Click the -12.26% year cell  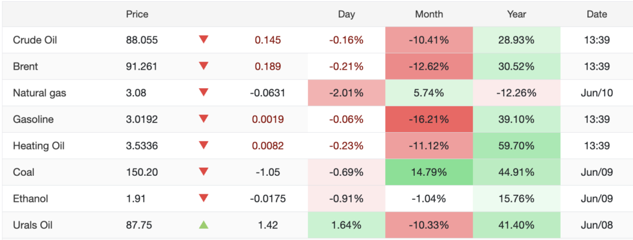coord(517,93)
